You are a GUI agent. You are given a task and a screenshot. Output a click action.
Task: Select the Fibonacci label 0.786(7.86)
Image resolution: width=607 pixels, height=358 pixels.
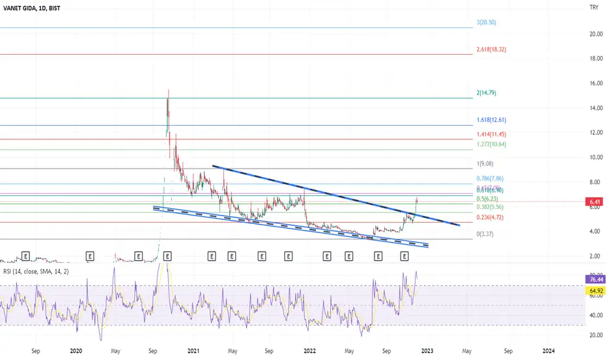(490, 178)
